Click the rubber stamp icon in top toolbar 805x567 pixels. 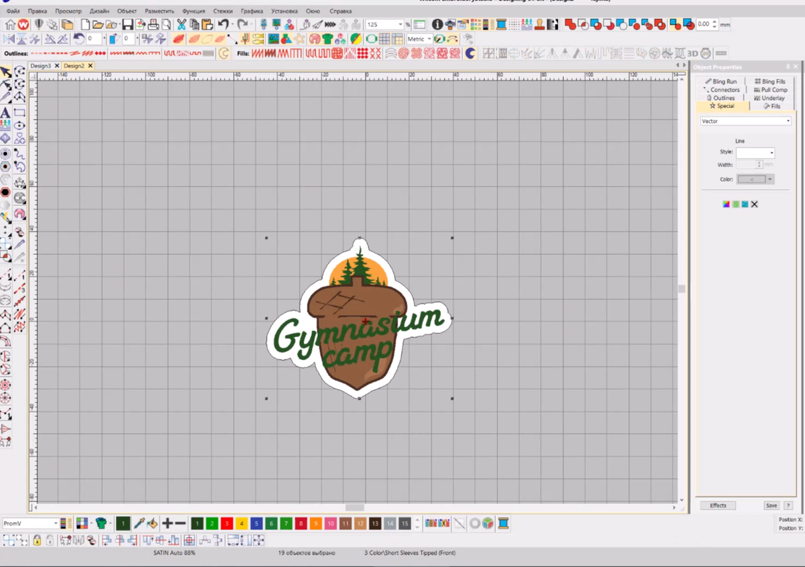pyautogui.click(x=539, y=24)
